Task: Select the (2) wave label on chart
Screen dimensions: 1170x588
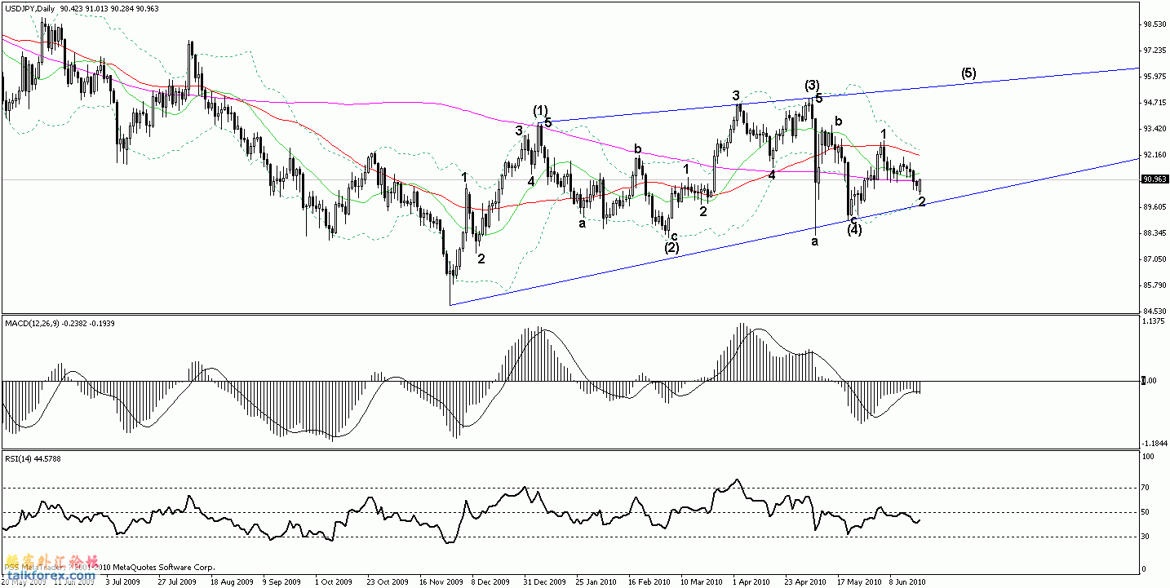Action: click(x=671, y=248)
